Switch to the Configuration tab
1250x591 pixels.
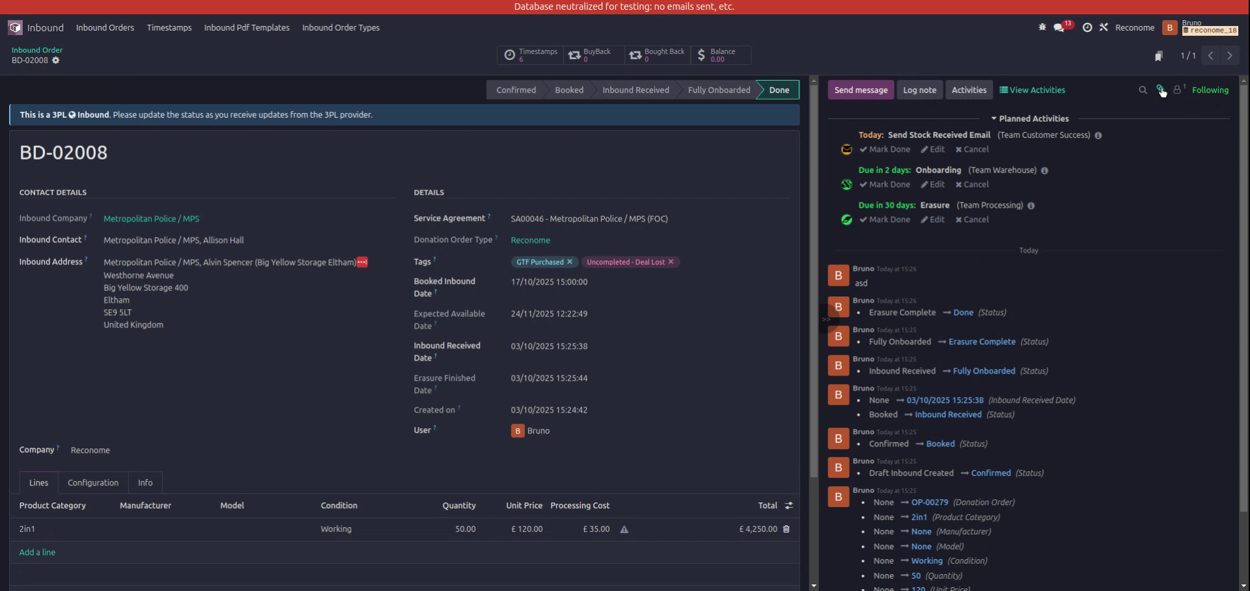pyautogui.click(x=92, y=482)
